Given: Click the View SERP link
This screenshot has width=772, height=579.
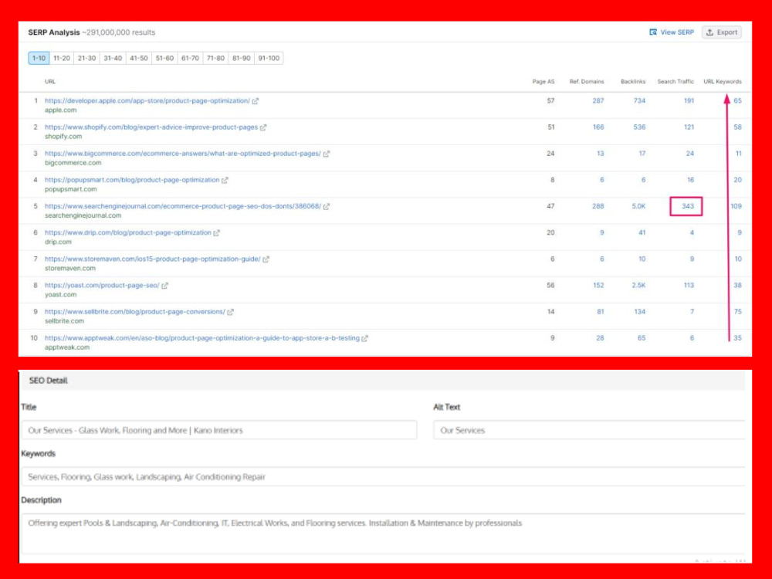Looking at the screenshot, I should (672, 32).
